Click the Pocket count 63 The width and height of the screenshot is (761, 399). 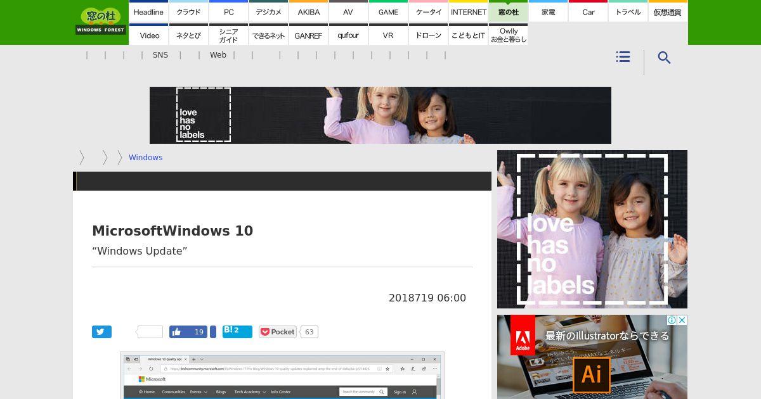click(x=309, y=332)
